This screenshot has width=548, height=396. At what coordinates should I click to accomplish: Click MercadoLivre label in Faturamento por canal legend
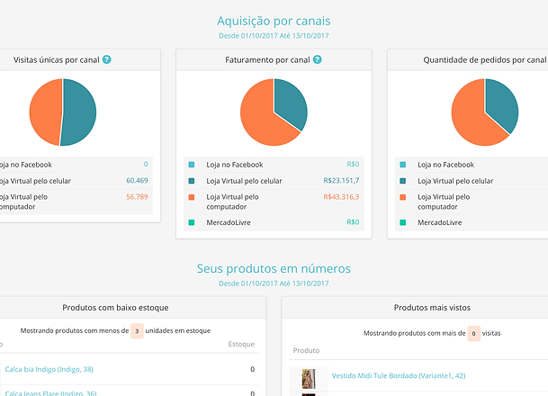click(229, 222)
